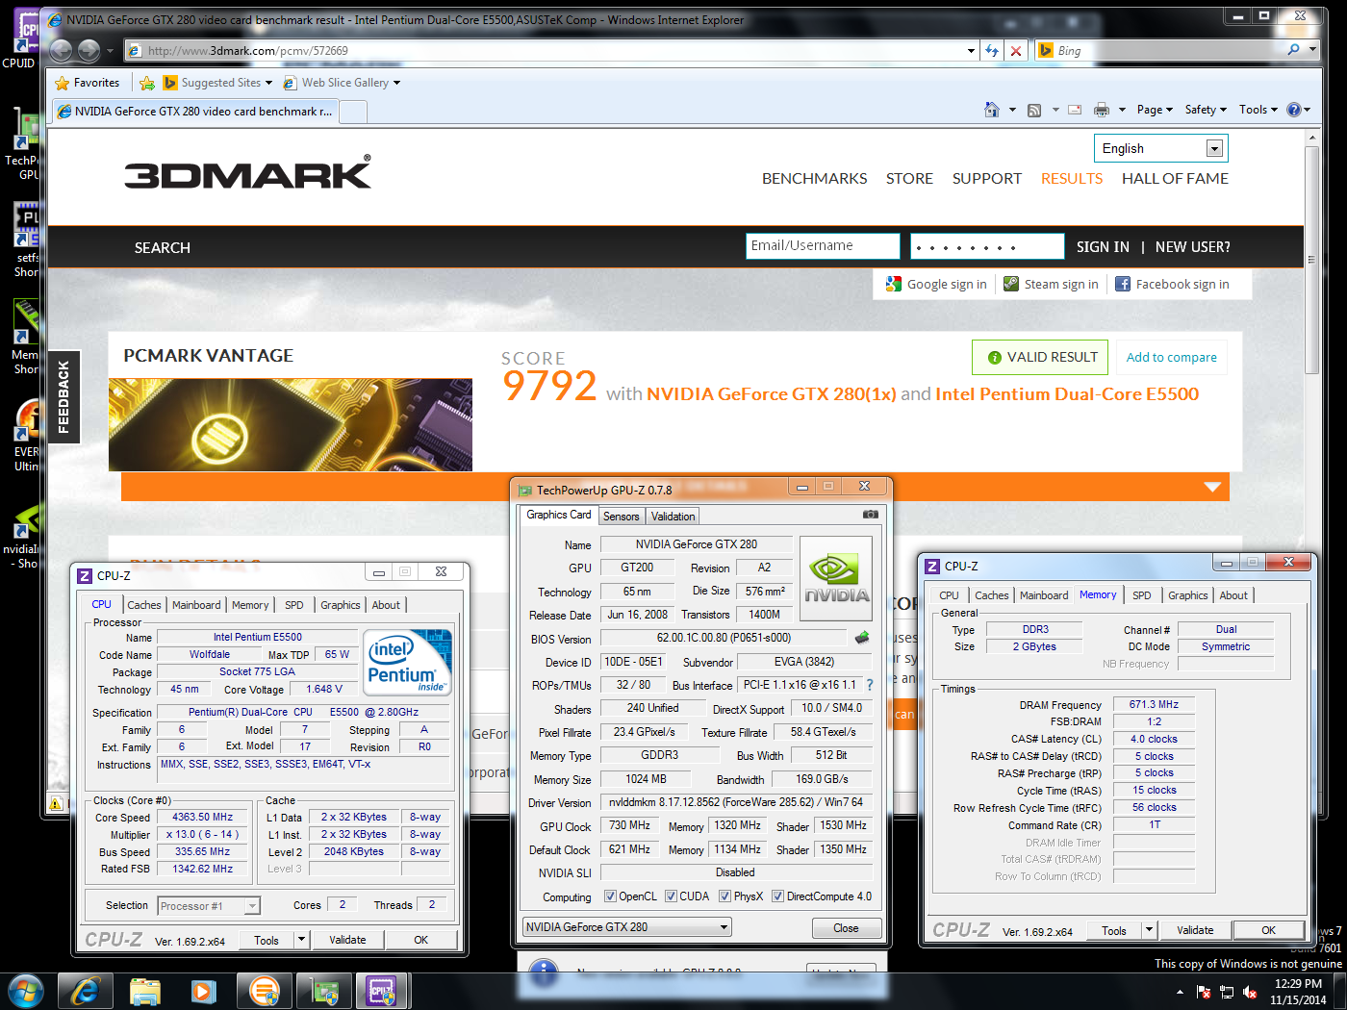Image resolution: width=1347 pixels, height=1010 pixels.
Task: Click Add to compare button
Action: click(1171, 358)
